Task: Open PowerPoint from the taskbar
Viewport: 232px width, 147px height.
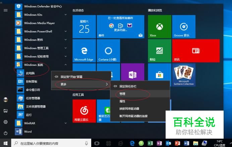Action: tap(177, 143)
